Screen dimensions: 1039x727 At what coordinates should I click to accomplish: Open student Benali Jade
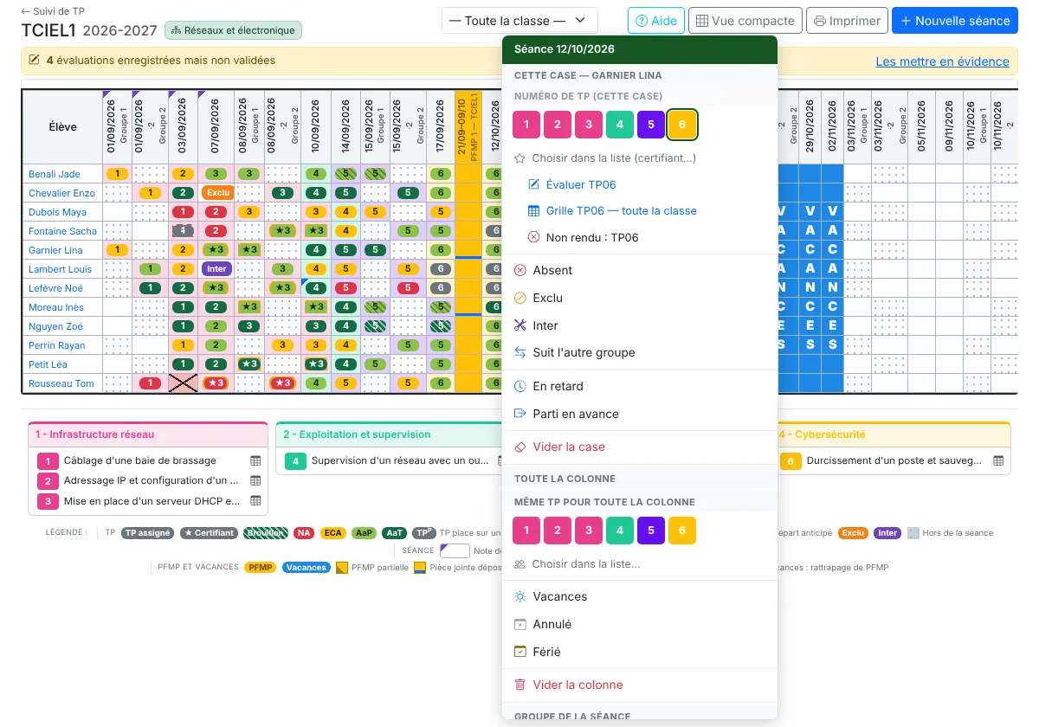click(55, 174)
